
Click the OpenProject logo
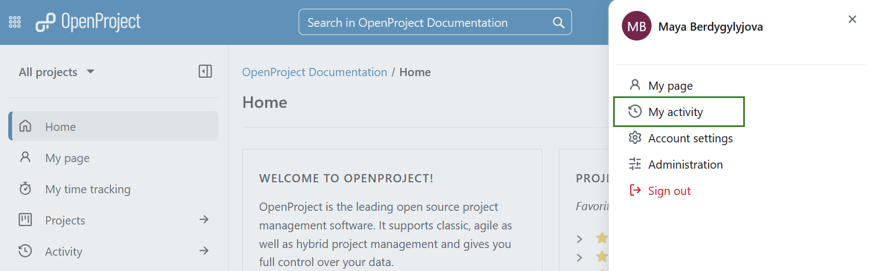click(88, 22)
